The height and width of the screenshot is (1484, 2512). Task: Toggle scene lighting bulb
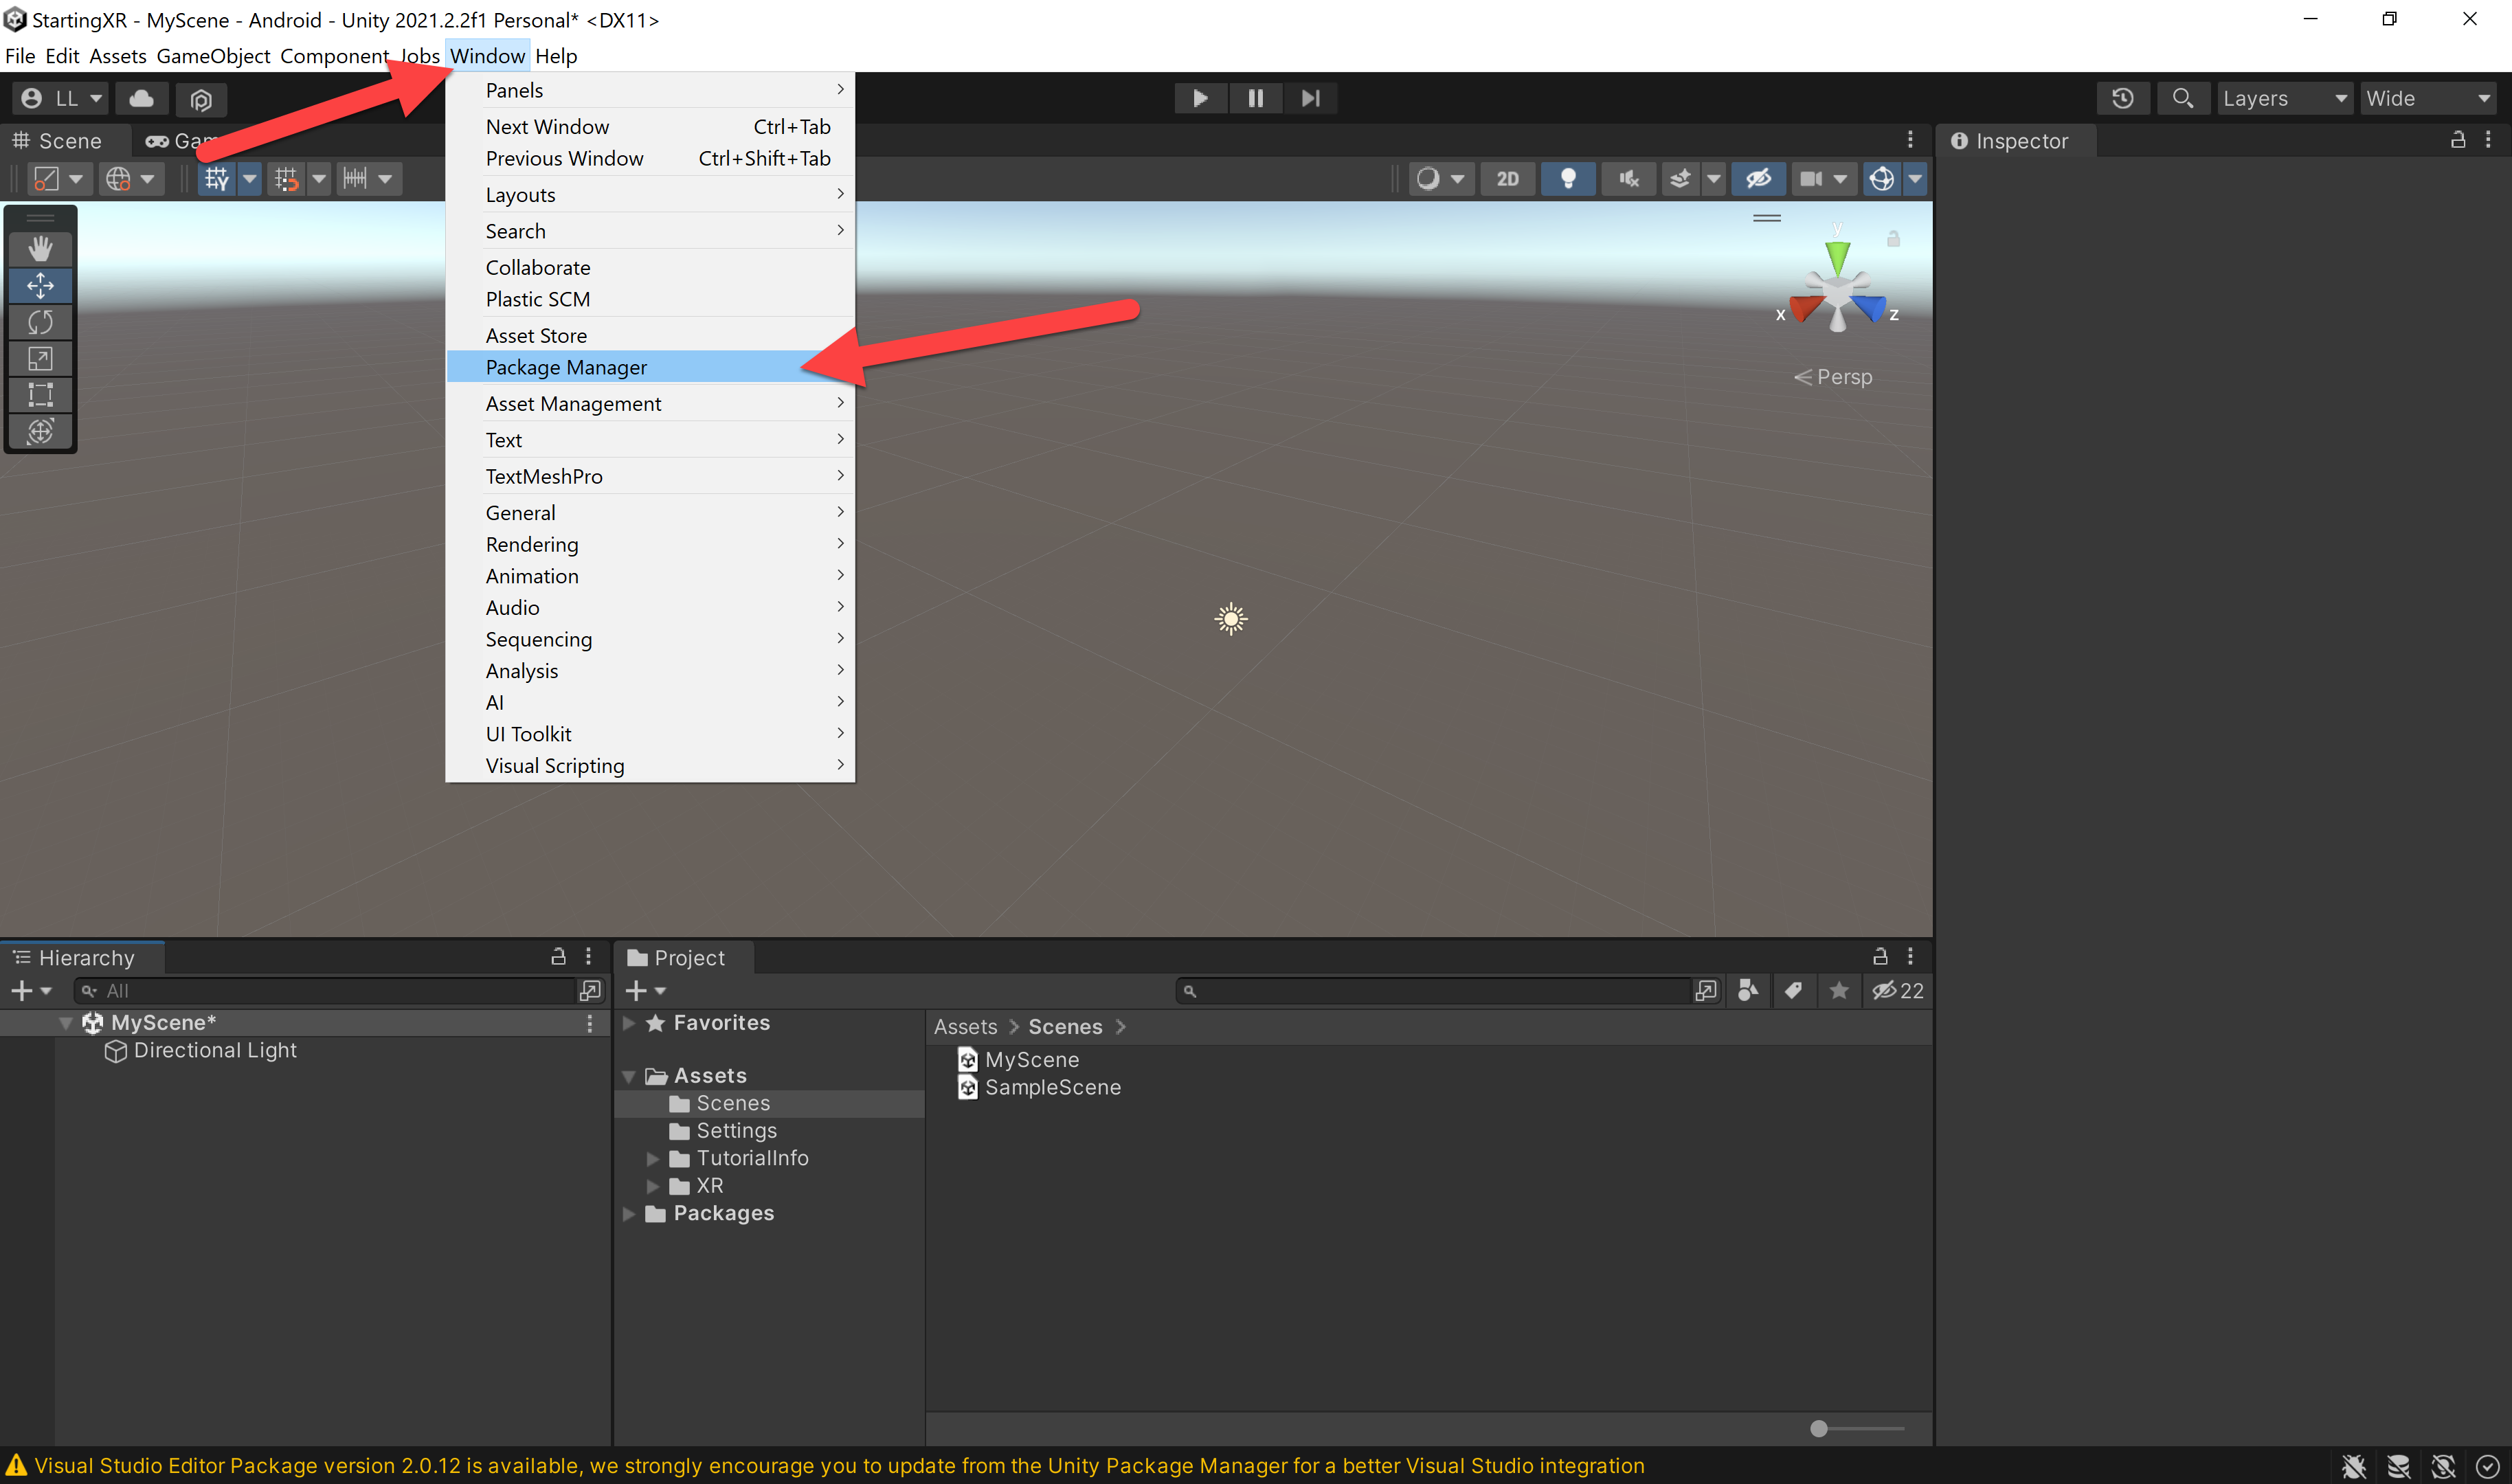pyautogui.click(x=1568, y=179)
